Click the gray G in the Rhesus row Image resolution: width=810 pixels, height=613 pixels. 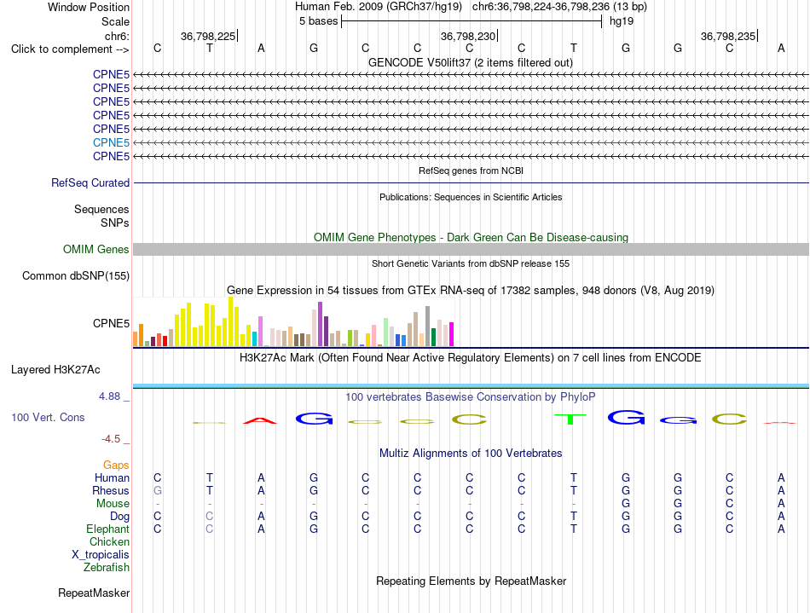click(158, 490)
